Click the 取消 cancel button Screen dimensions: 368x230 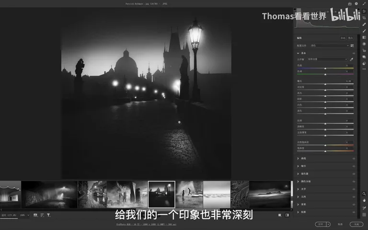[340, 224]
